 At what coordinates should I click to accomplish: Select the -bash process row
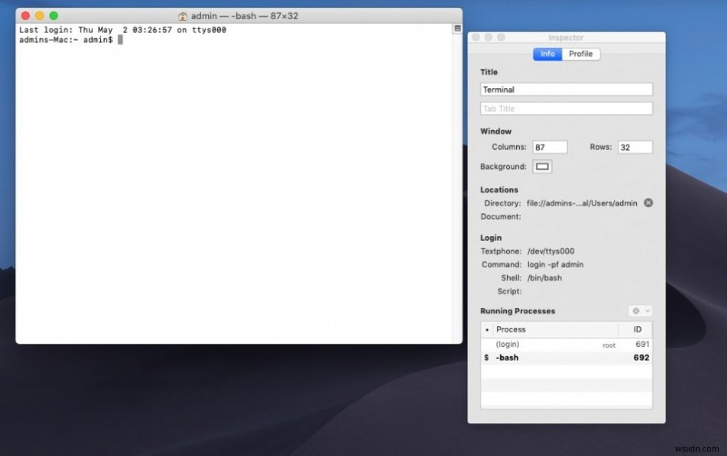coord(566,358)
